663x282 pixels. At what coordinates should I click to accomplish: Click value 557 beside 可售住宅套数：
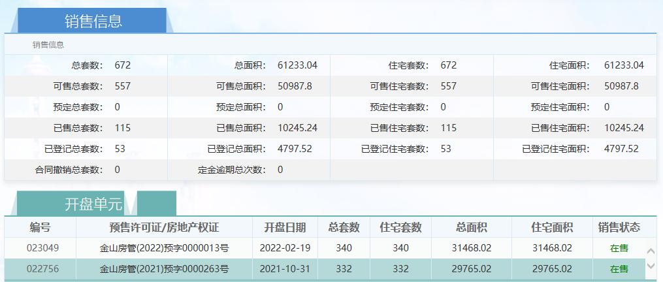tap(449, 86)
